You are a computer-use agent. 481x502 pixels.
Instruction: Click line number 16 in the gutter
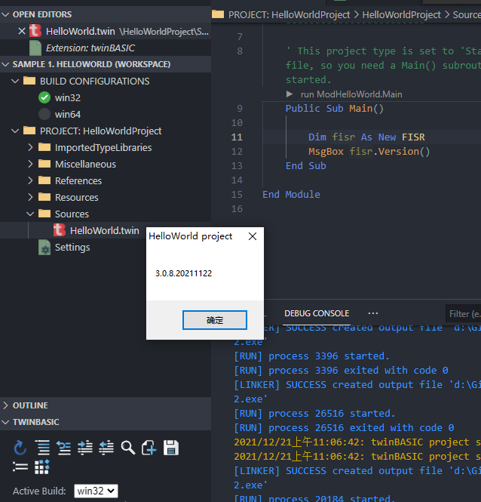pyautogui.click(x=237, y=209)
